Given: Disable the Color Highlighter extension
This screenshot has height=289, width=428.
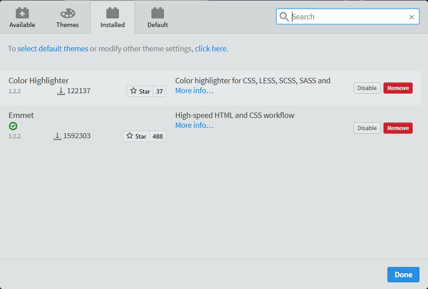Looking at the screenshot, I should [366, 88].
